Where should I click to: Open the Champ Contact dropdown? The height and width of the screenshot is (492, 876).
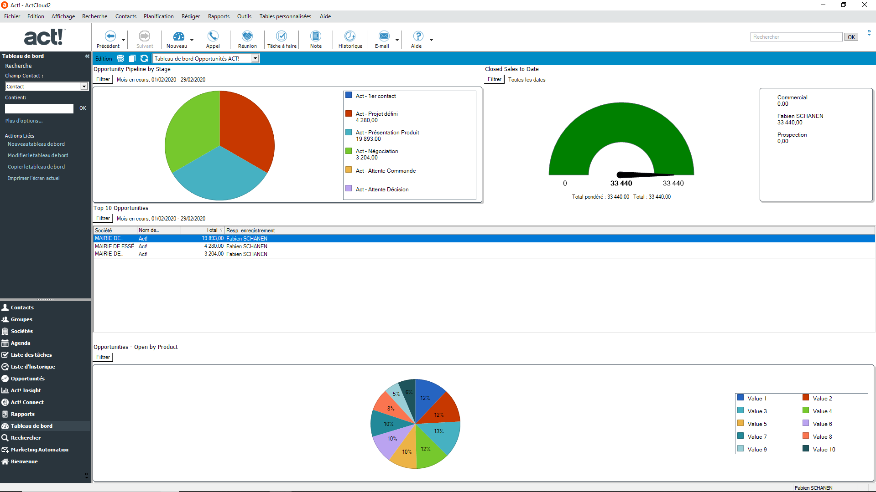[x=84, y=87]
